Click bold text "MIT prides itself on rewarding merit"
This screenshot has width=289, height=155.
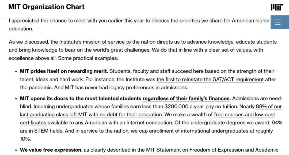pyautogui.click(x=64, y=71)
